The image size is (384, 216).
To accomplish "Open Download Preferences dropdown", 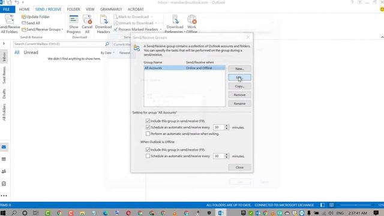I will pyautogui.click(x=175, y=24).
